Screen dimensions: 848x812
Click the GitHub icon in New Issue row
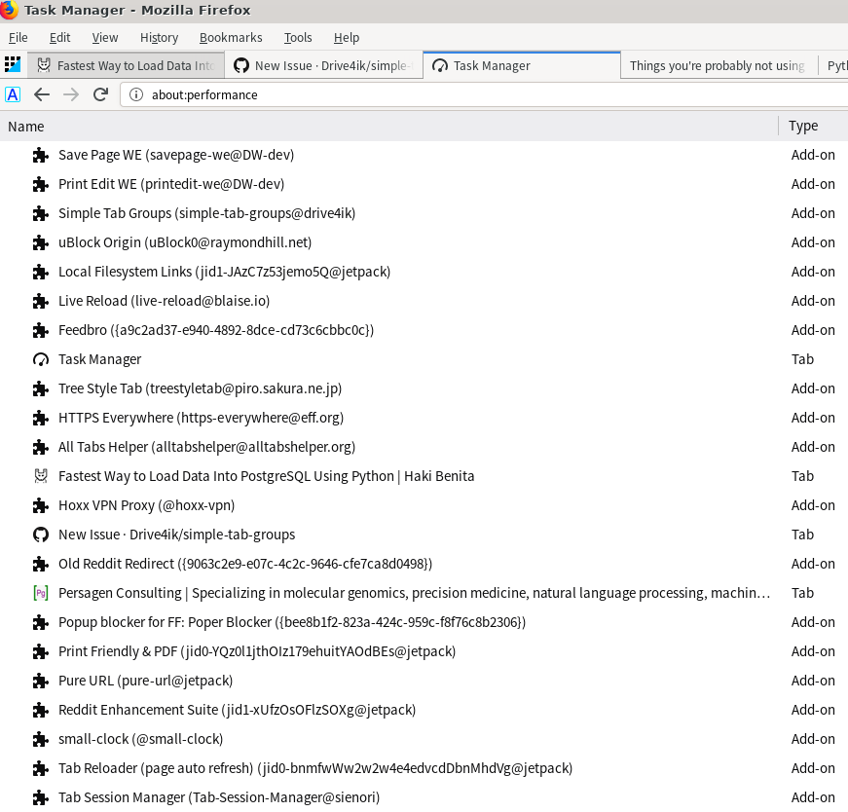click(41, 535)
